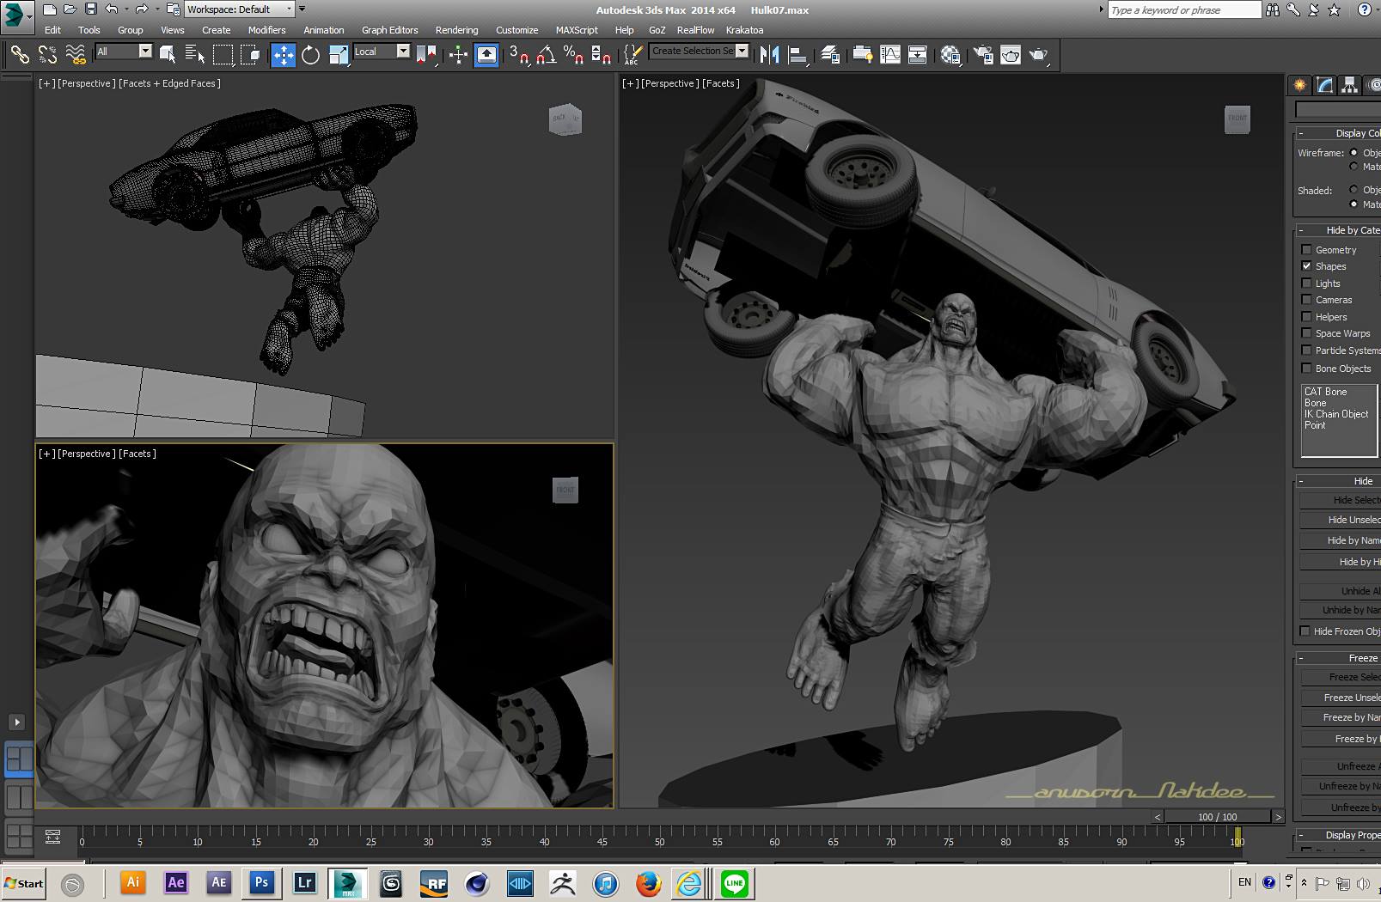Activate Select and Rotate tool
The height and width of the screenshot is (902, 1381).
310,55
